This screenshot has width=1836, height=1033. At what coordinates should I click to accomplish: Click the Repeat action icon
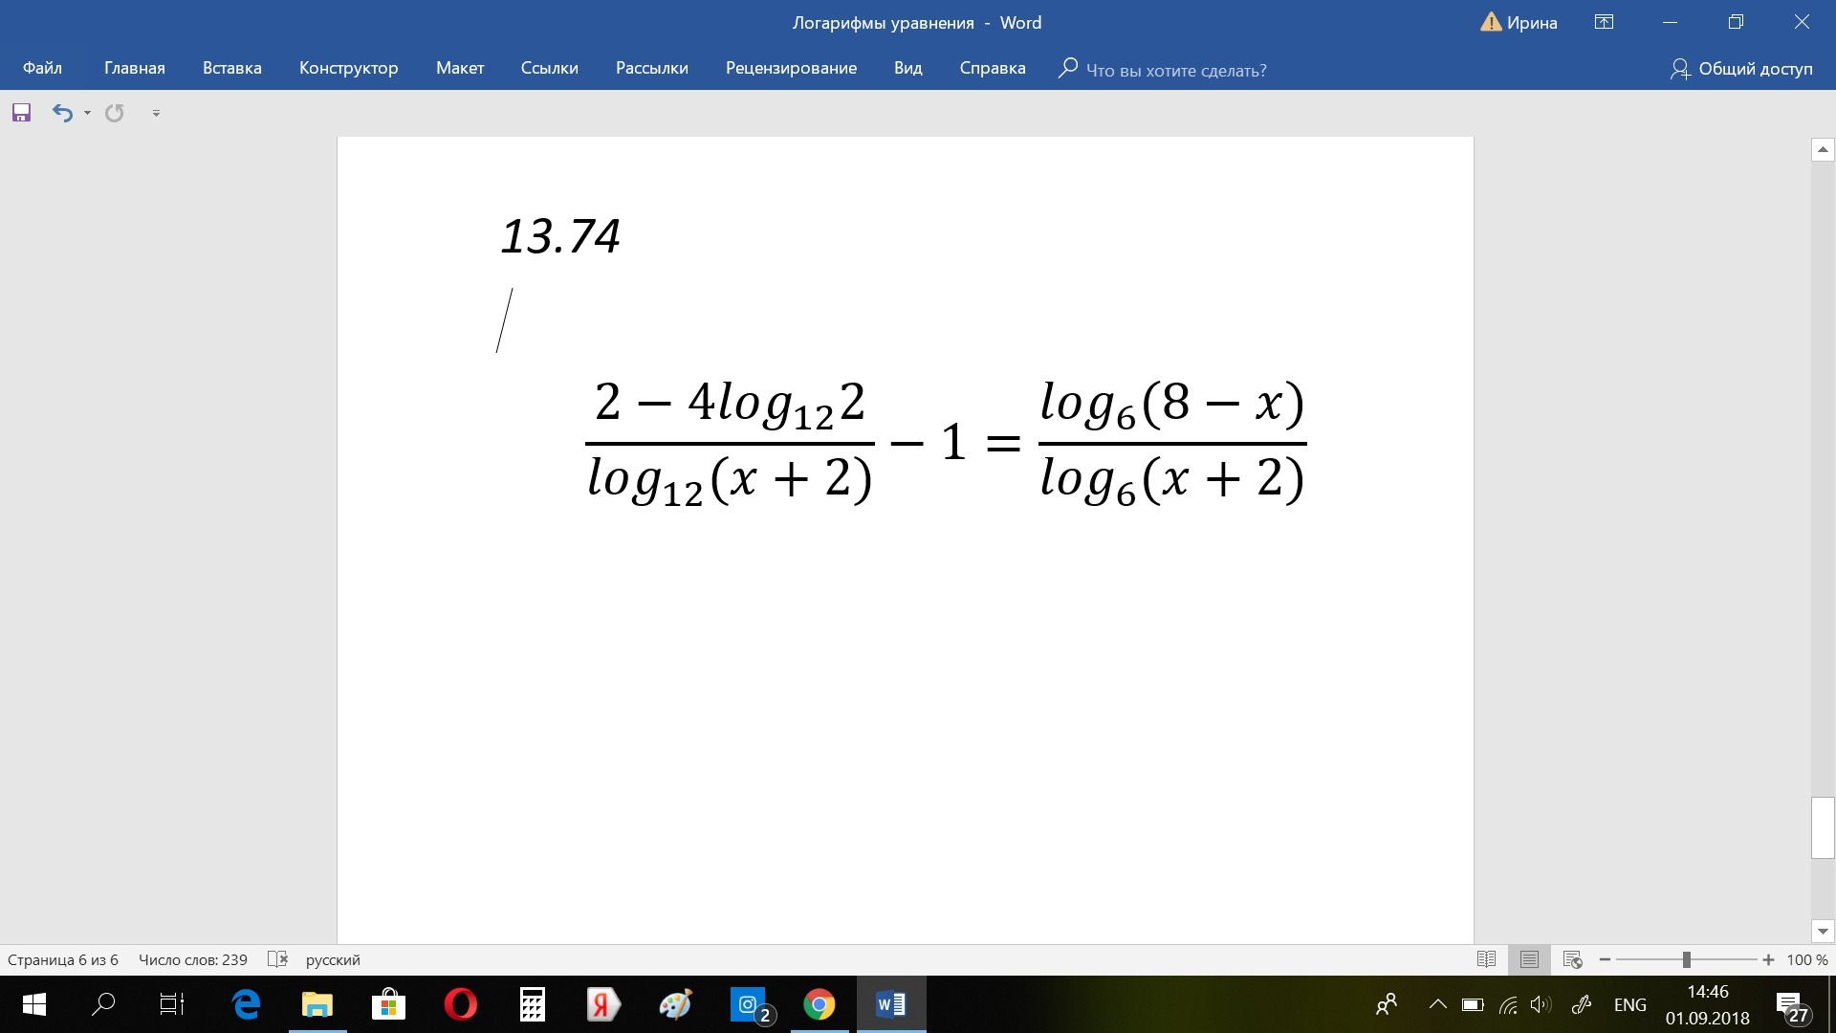point(115,113)
